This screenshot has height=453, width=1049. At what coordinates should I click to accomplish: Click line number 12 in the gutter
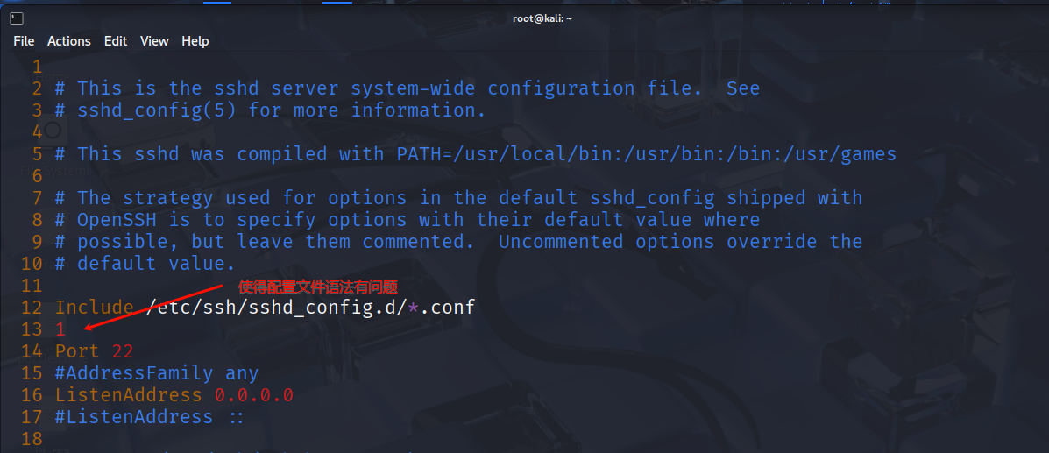32,308
